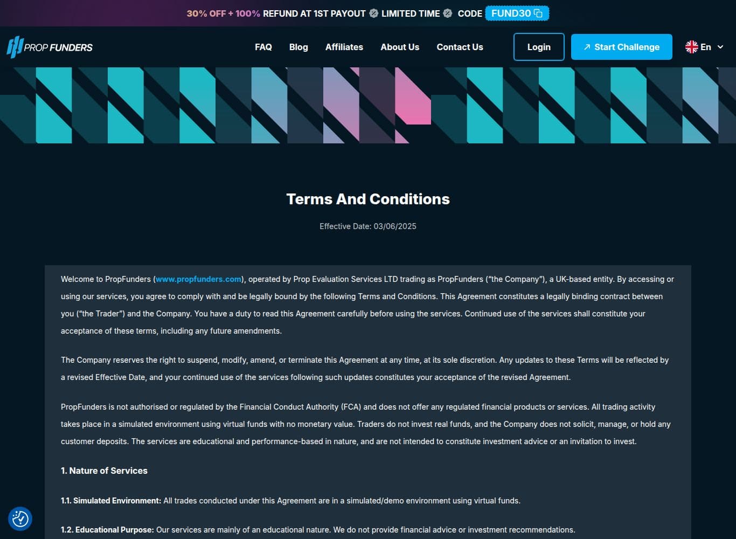
Task: Click the Start Challenge button
Action: click(x=622, y=47)
